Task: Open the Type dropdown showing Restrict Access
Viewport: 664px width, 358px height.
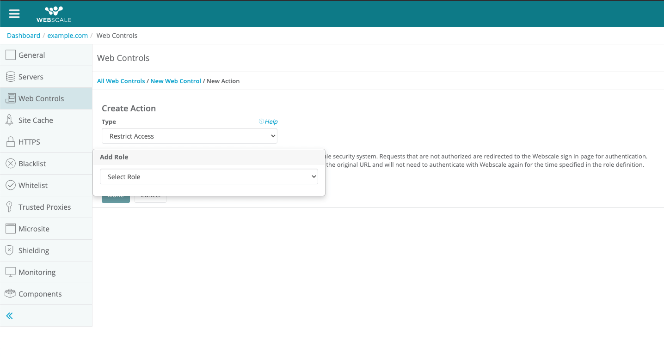Action: click(x=189, y=136)
